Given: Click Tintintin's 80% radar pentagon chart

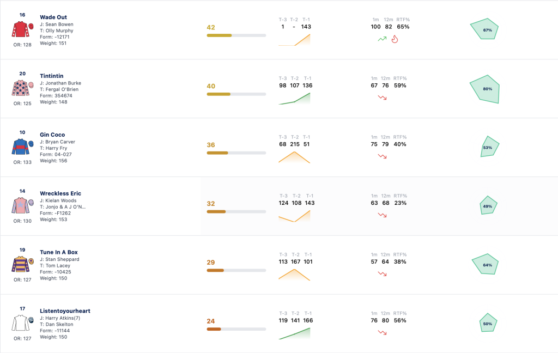Looking at the screenshot, I should pos(485,89).
